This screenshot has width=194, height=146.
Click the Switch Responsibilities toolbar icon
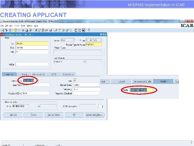23,30
